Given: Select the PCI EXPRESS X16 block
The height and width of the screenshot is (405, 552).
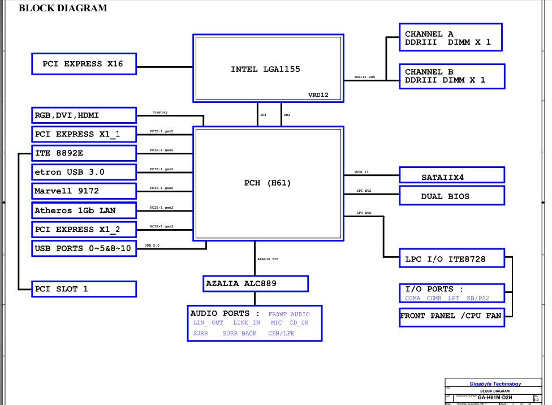Looking at the screenshot, I should [x=84, y=64].
